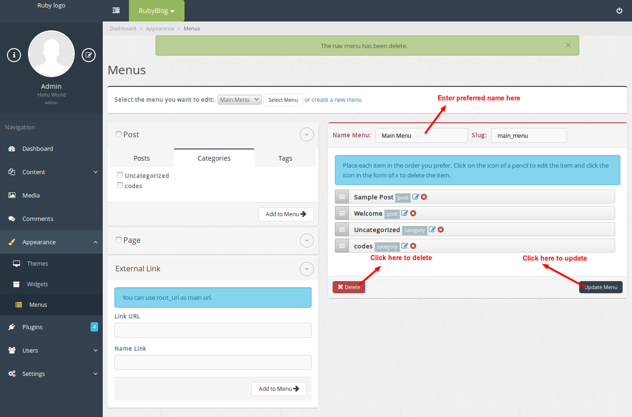Expand the Page panel chevron
The width and height of the screenshot is (632, 417).
(x=306, y=240)
